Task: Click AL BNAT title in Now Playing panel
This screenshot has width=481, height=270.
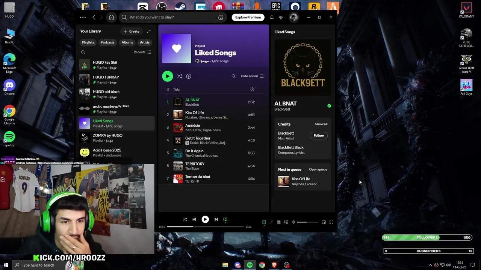Action: pyautogui.click(x=286, y=103)
